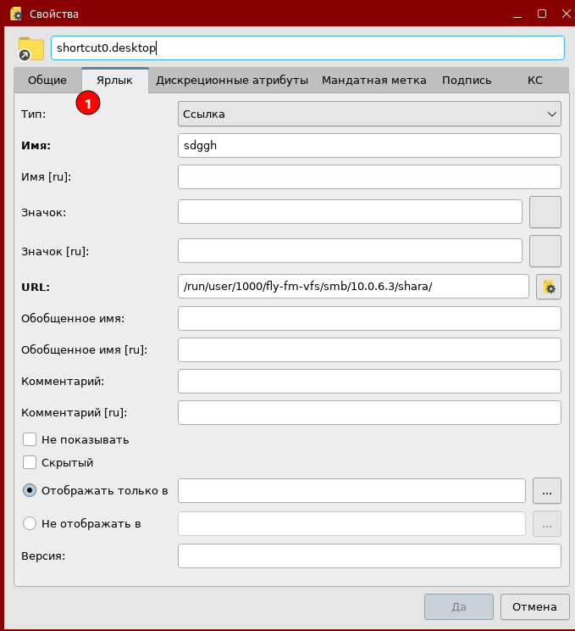The height and width of the screenshot is (631, 575).
Task: Click the Свойства title bar app icon
Action: tap(15, 14)
